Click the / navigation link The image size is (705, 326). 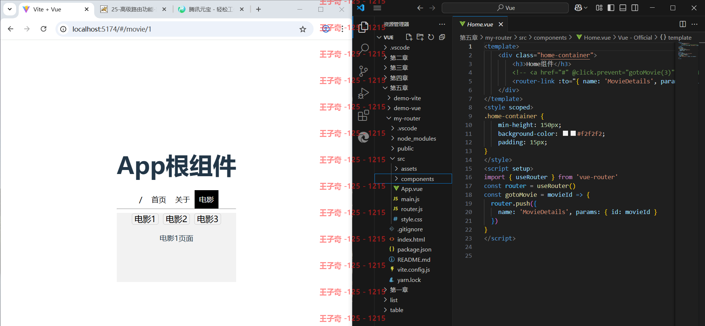[140, 200]
